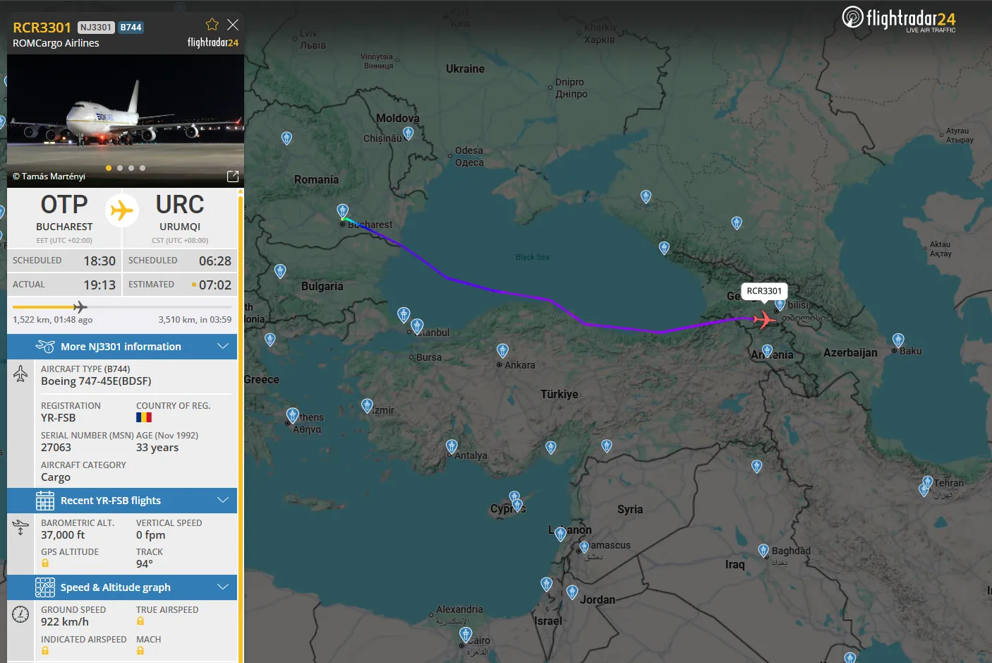Click the Chișinău airport pin marker

408,133
